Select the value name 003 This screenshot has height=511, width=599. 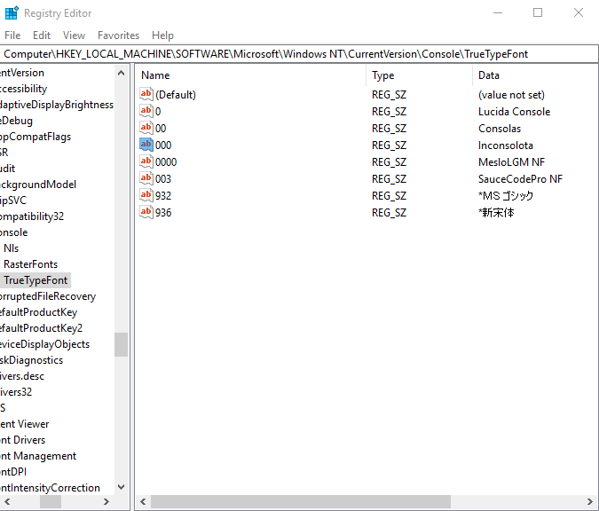(163, 178)
